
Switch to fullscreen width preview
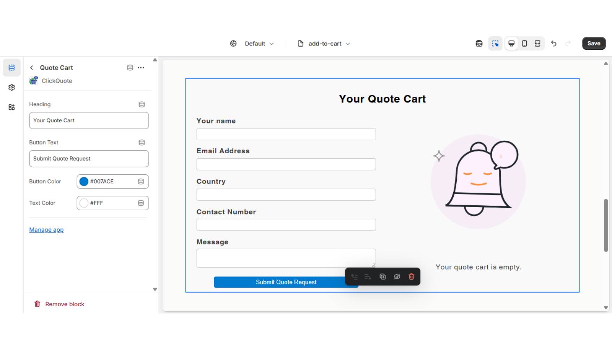pos(537,44)
